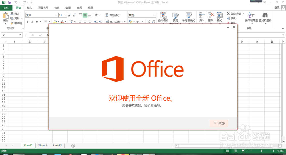Expand the AutoSum dropdown arrow
Screen dimensions: 286x155
pyautogui.click(x=243, y=13)
